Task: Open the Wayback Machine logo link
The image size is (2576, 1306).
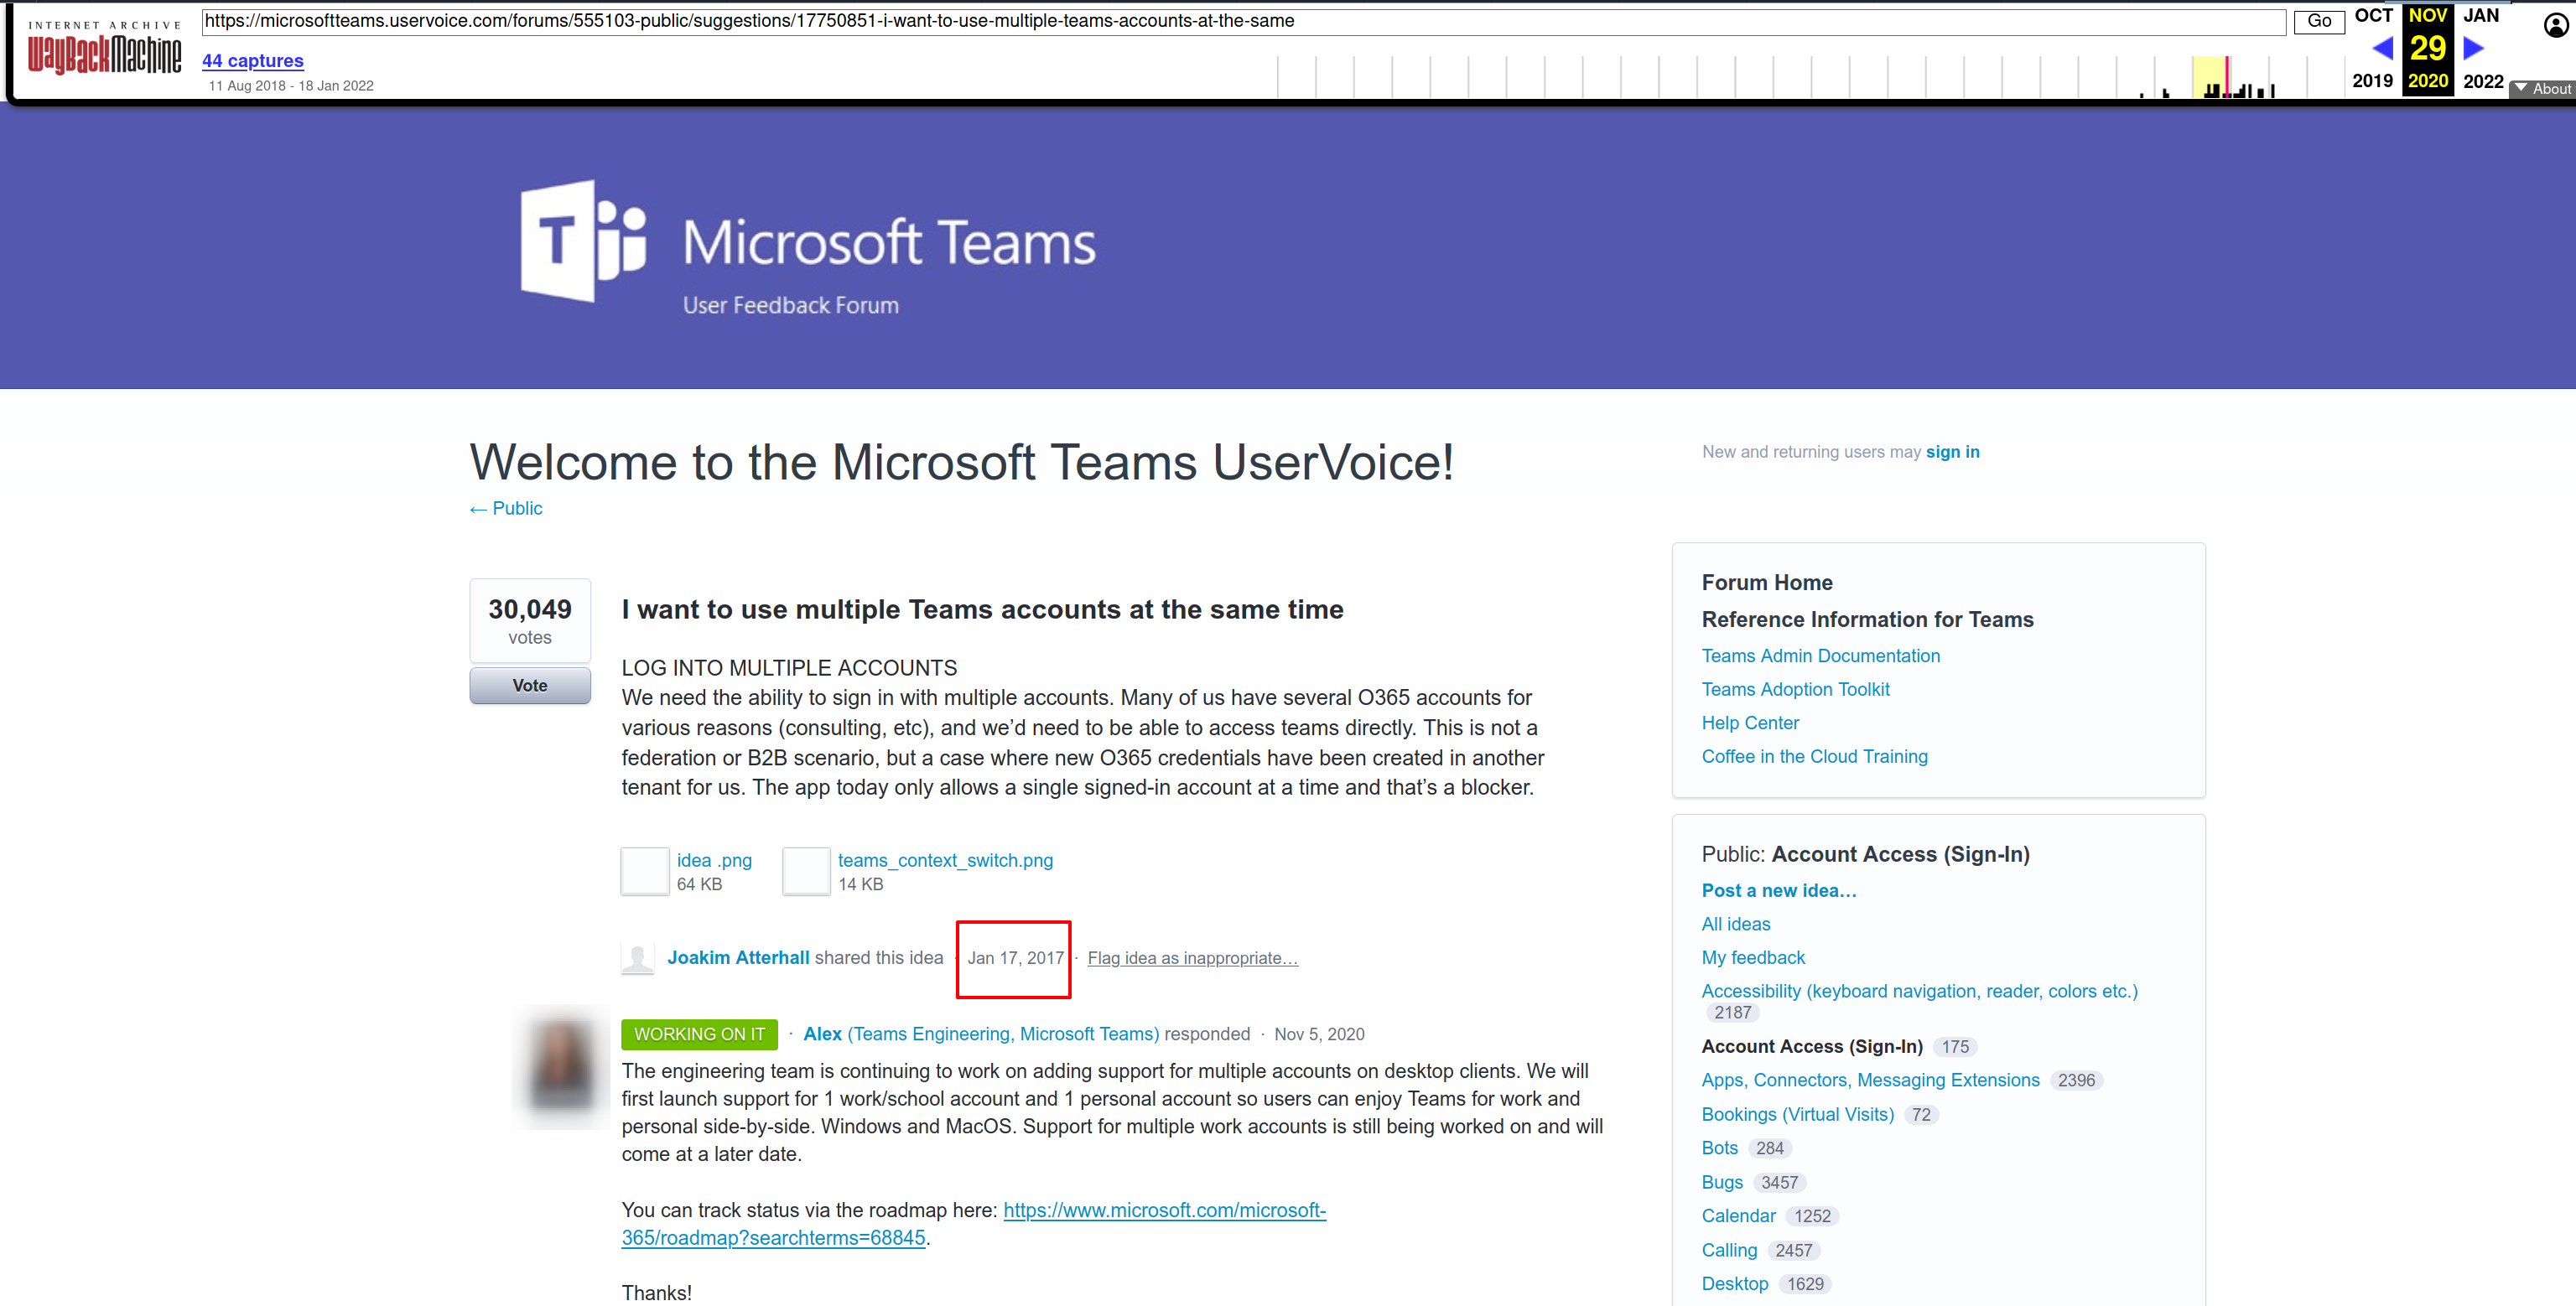Action: click(105, 46)
